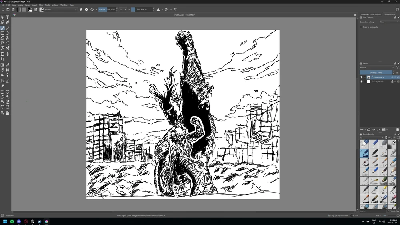Select the Rectangular Selection tool

click(x=2, y=92)
